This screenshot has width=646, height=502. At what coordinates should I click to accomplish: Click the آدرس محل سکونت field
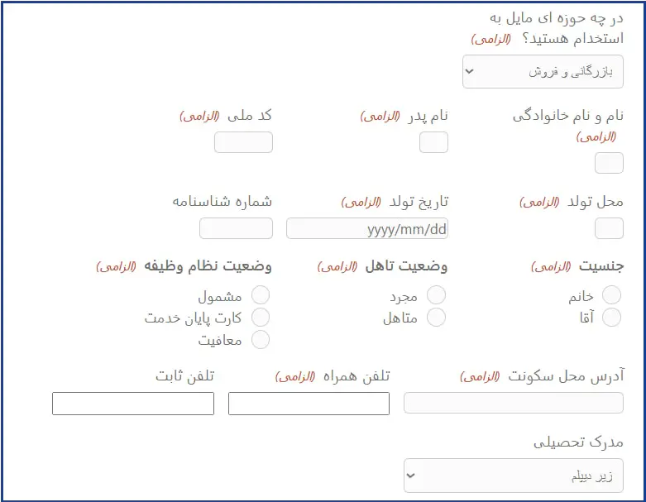coord(513,403)
